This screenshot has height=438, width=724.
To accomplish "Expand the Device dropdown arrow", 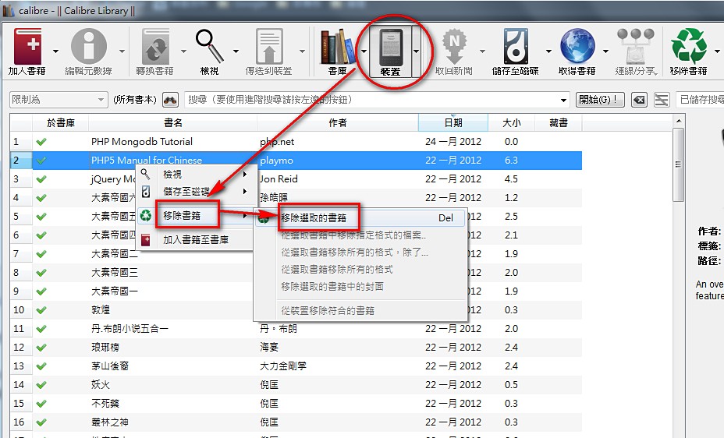I will 416,51.
